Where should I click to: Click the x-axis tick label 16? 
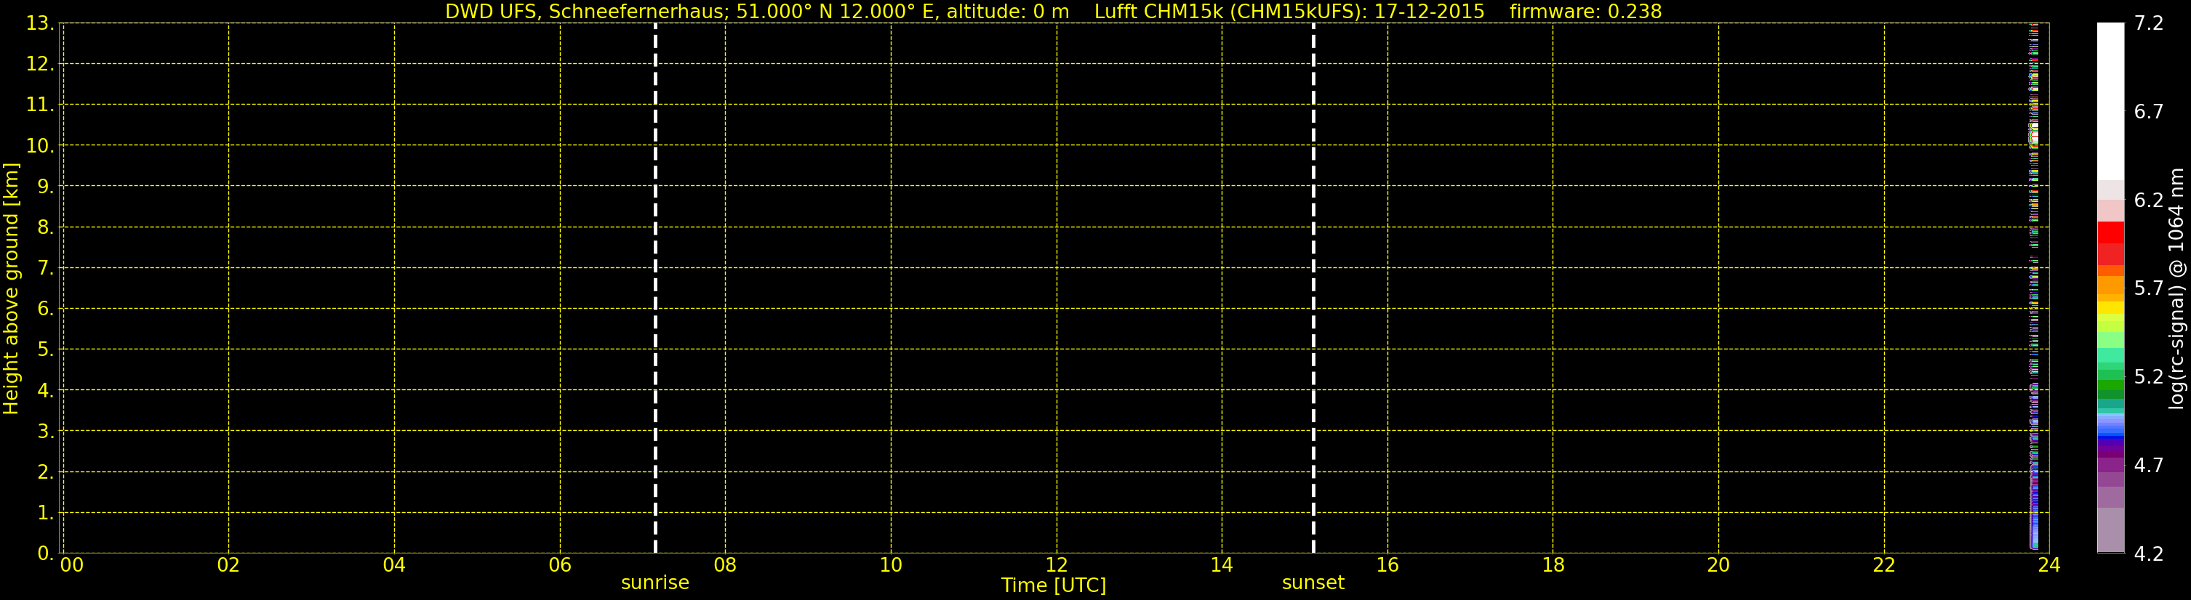(1387, 565)
